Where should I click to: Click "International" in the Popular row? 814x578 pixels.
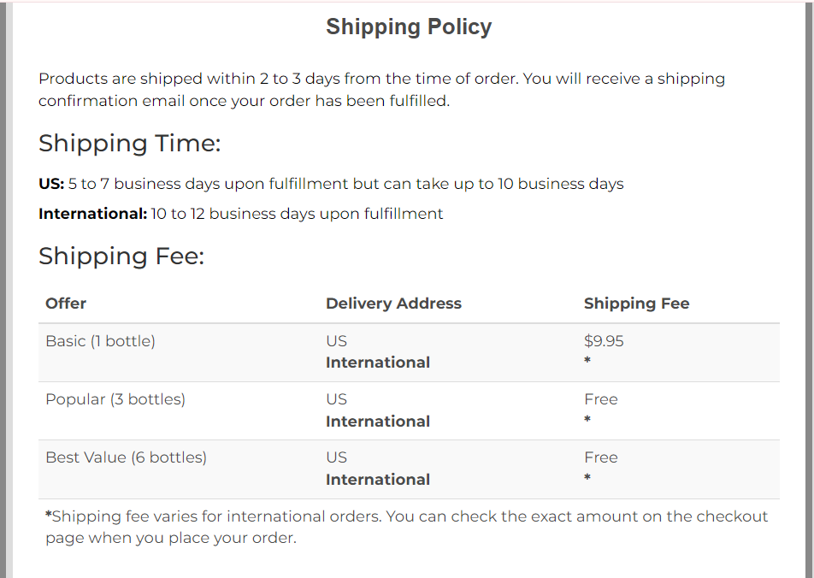(x=378, y=422)
